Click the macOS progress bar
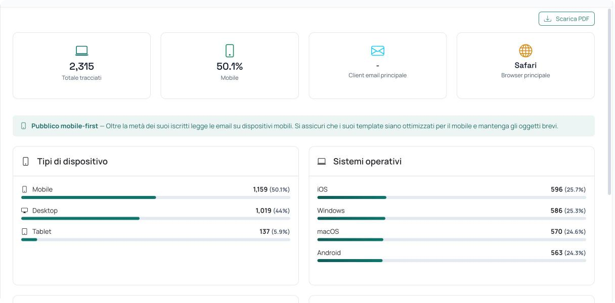615x303 pixels. coord(452,239)
